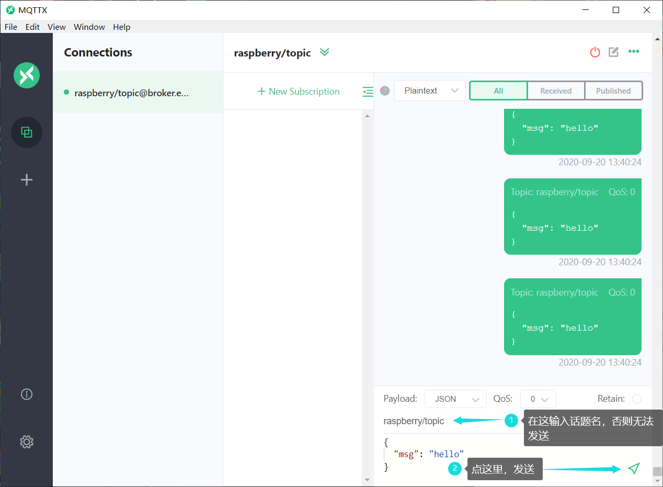Click the MQTTX logo in sidebar

point(27,75)
